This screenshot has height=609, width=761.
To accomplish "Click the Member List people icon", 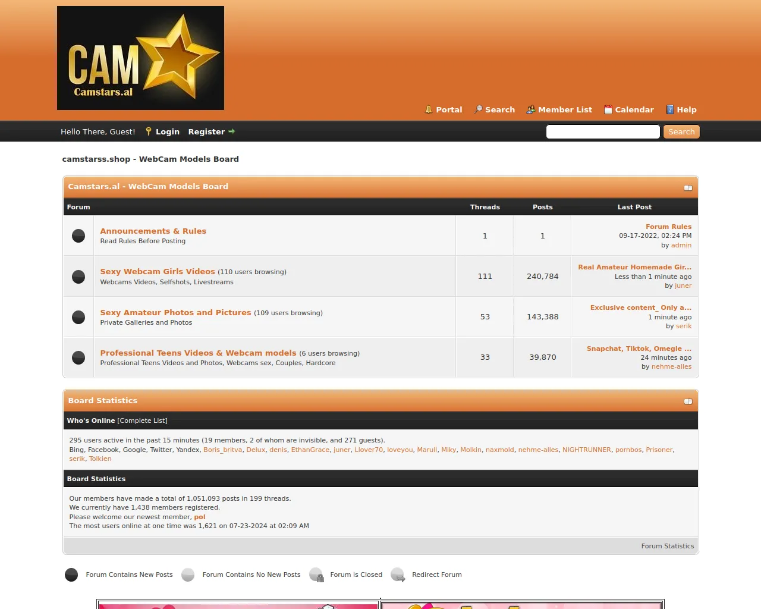I will point(530,109).
